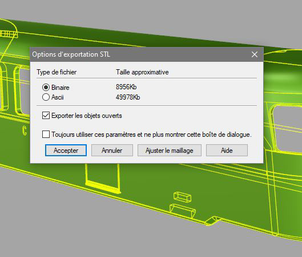Choose the Ascii file type option
302x257 pixels.
[x=46, y=97]
